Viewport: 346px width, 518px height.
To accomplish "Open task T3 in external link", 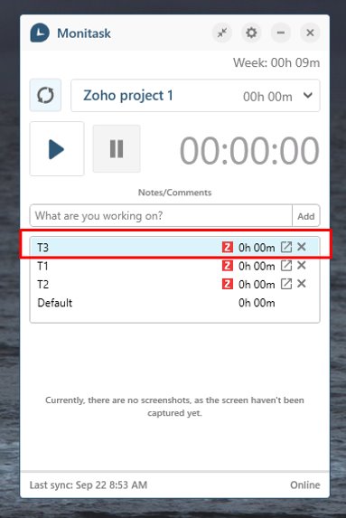I will pos(286,247).
